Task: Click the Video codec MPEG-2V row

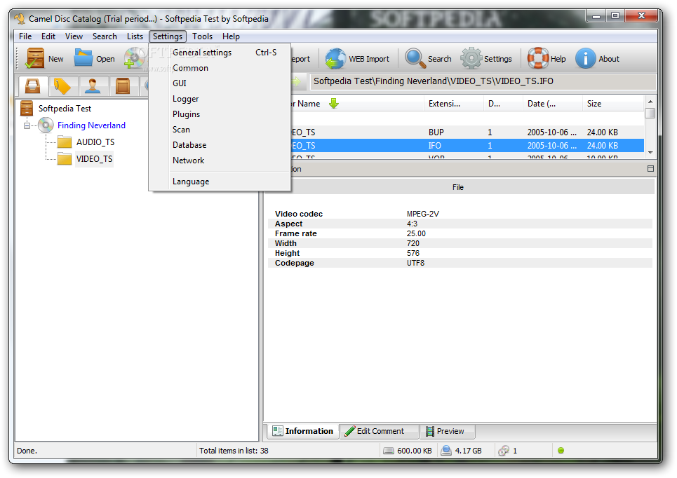Action: point(460,214)
